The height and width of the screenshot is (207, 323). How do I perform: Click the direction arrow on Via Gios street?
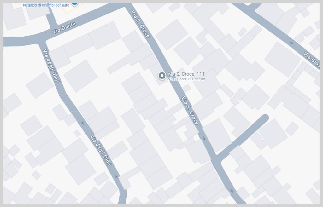pos(291,43)
